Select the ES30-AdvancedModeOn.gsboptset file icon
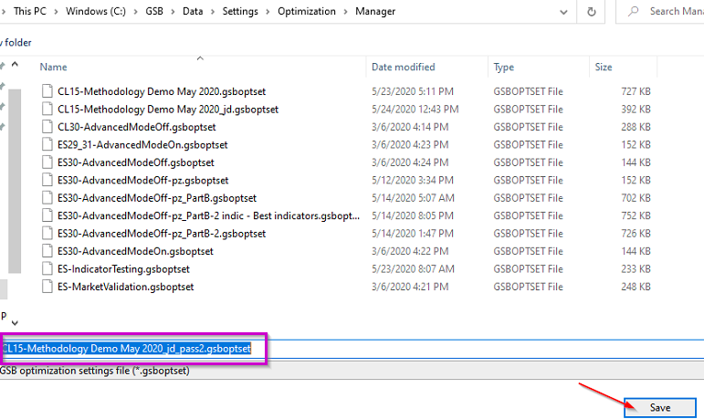Screen dimensions: 704x419 click(48, 251)
